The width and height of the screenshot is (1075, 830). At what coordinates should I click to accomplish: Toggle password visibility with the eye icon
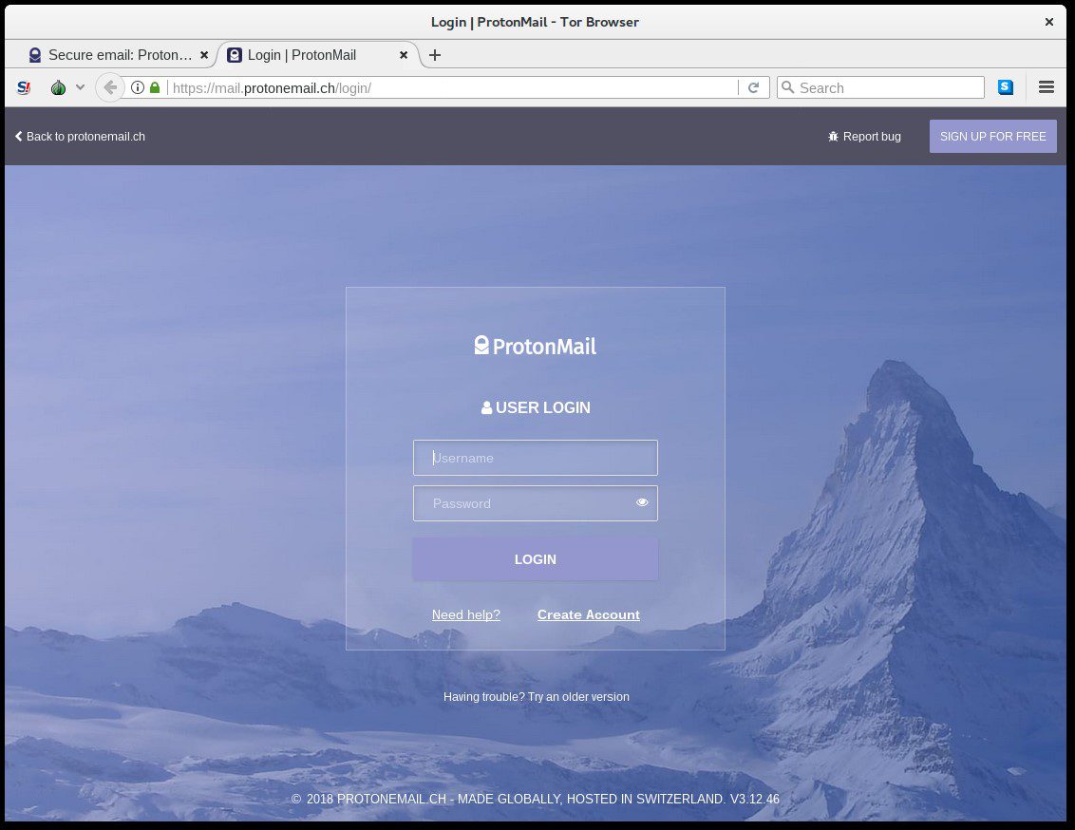[x=642, y=502]
